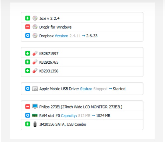Select the JM20336 SATA, USB Combo entry

click(x=82, y=124)
